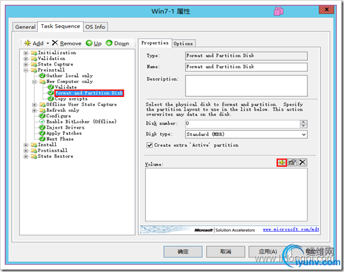Expand the Install group
This screenshot has height=272, width=344.
[26, 145]
